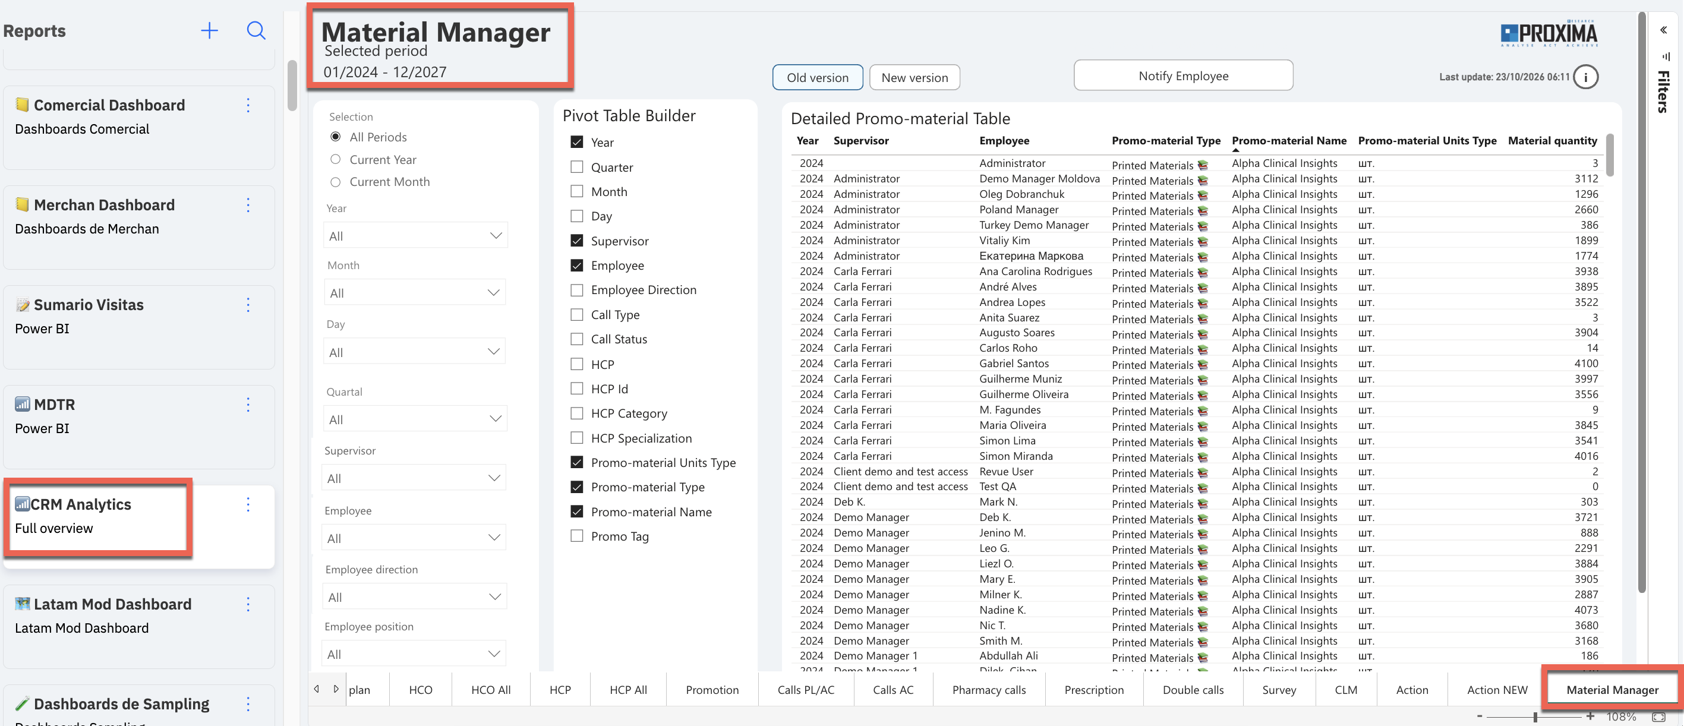This screenshot has width=1684, height=726.
Task: Open options menu for Dashboards de Sampling
Action: [x=248, y=704]
